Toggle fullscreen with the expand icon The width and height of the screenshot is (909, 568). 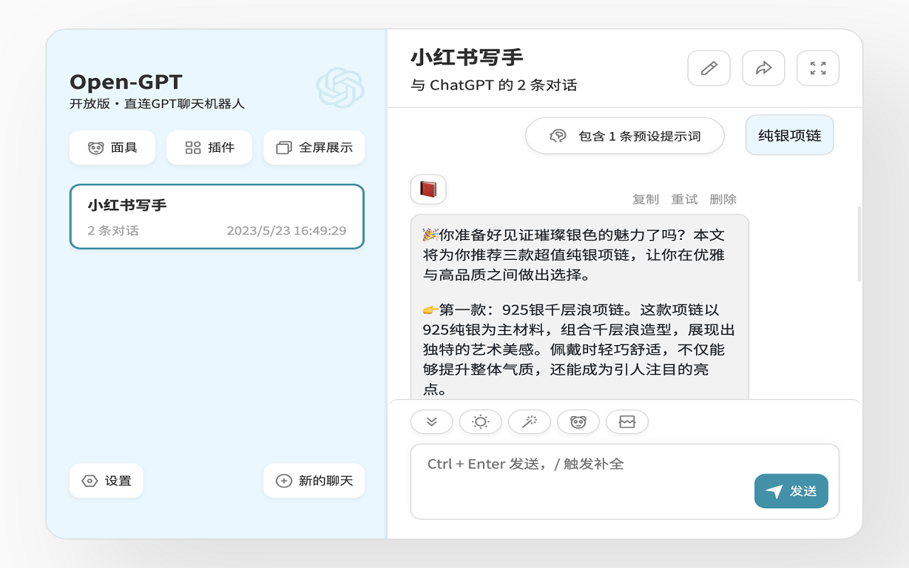tap(818, 68)
